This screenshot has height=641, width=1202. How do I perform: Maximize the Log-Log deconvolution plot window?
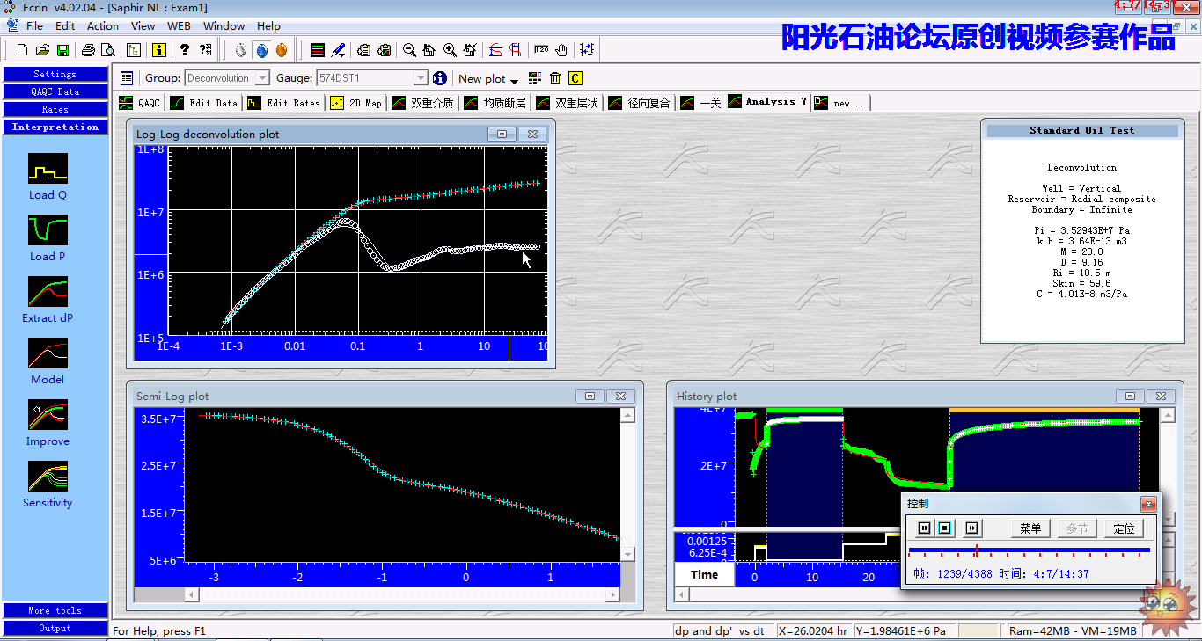(x=502, y=135)
